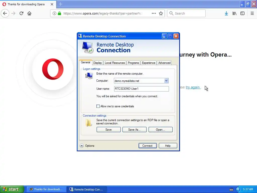Screen dimensions: 257x193
Task: Click the Remote Desktop title bar icon
Action: [80, 36]
